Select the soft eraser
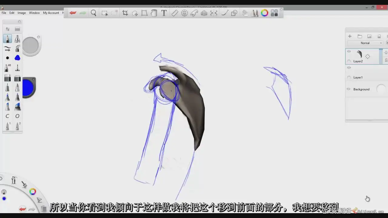This screenshot has height=218, width=388. [17, 78]
